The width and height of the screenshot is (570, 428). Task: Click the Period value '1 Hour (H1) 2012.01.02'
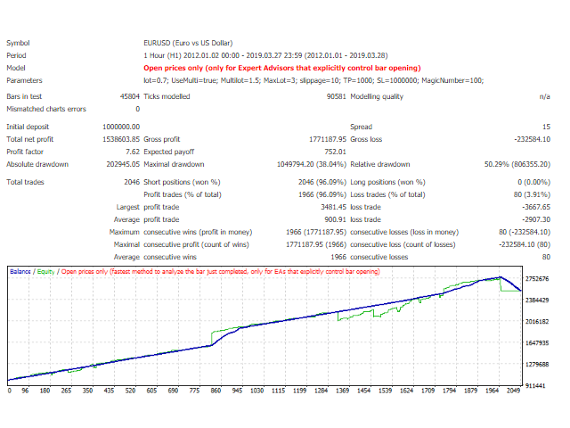[x=265, y=55]
